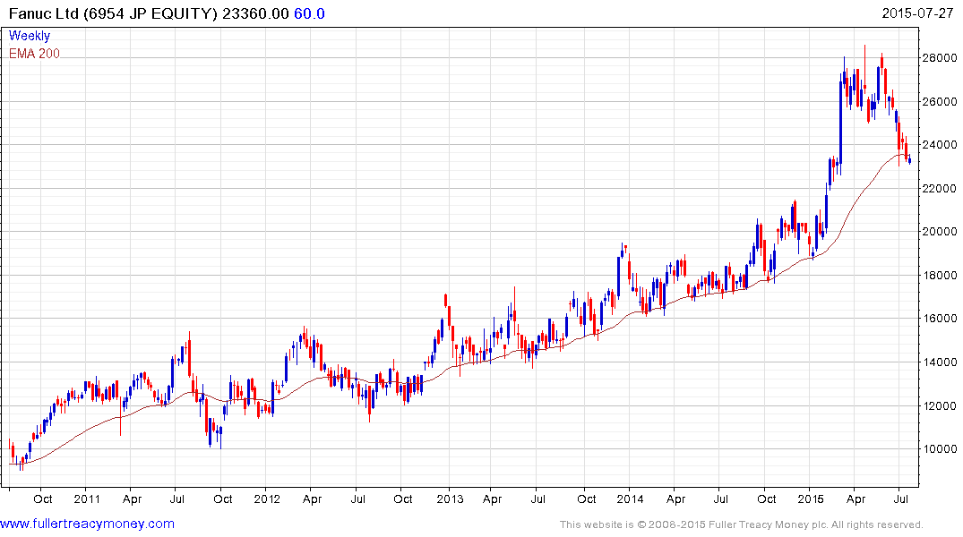Select the Weekly interval label
963x537 pixels.
coord(30,36)
